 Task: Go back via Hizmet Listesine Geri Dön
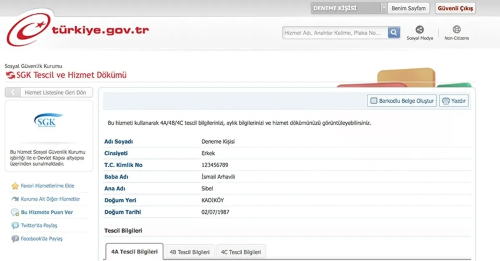(x=49, y=92)
